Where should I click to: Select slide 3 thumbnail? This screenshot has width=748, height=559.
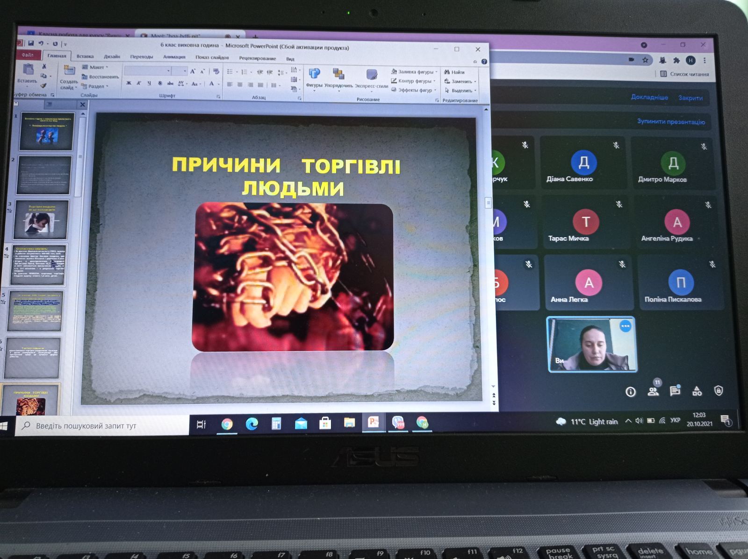click(41, 219)
